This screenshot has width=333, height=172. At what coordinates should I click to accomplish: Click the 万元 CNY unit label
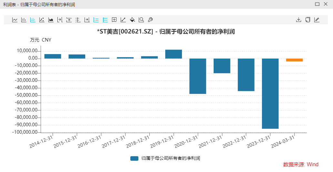tap(41, 40)
